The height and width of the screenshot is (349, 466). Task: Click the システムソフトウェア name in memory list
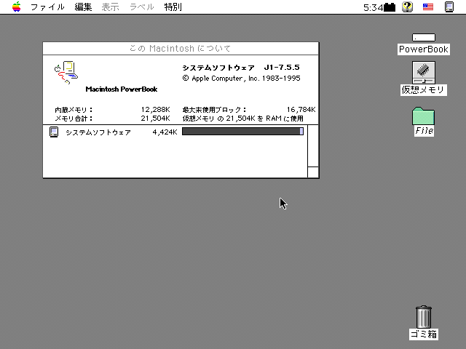coord(98,132)
